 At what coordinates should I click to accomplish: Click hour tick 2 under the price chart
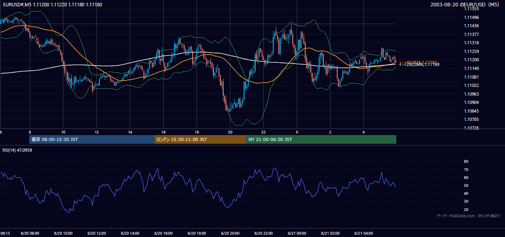tap(330, 132)
